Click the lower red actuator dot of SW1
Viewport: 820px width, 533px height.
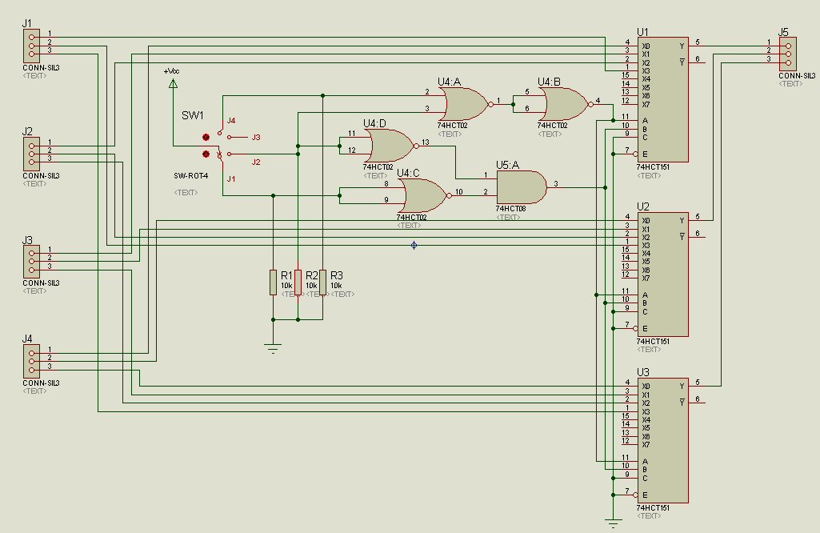point(206,154)
